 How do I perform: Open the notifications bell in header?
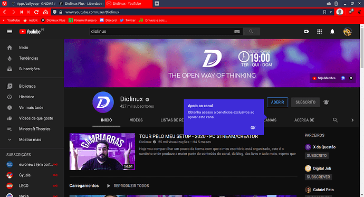click(332, 32)
